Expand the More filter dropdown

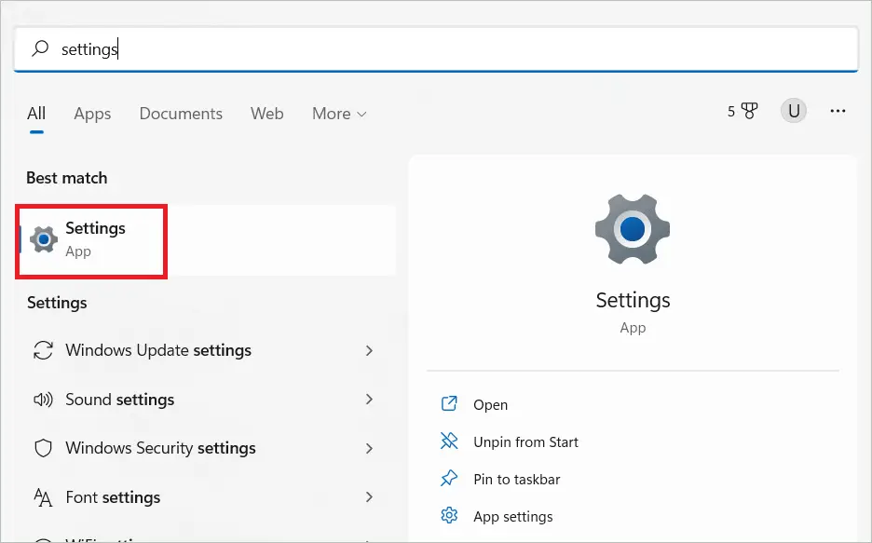338,113
